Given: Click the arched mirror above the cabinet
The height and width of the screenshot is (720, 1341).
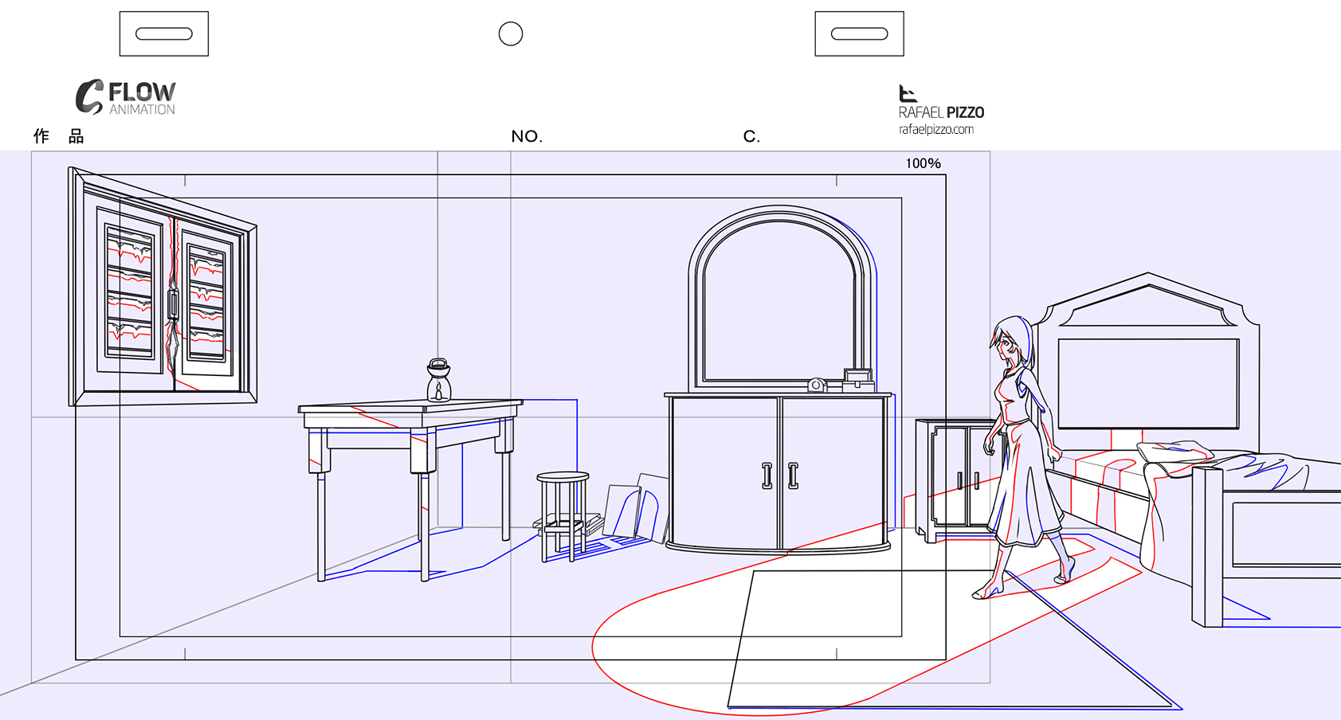Looking at the screenshot, I should (781, 298).
